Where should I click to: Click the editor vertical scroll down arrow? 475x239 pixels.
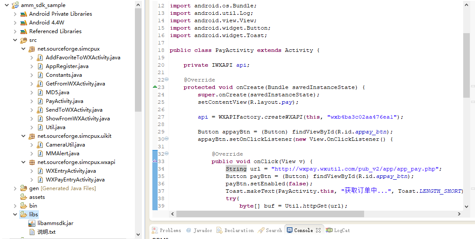(467, 206)
